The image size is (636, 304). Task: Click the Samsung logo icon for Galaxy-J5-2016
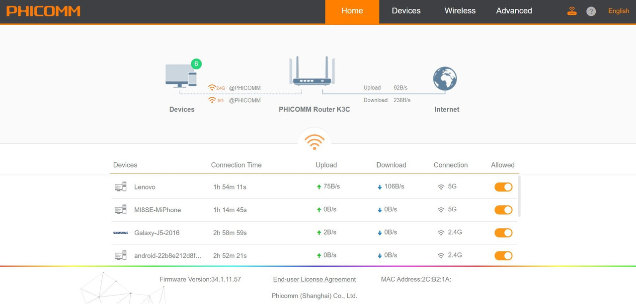[x=121, y=233]
